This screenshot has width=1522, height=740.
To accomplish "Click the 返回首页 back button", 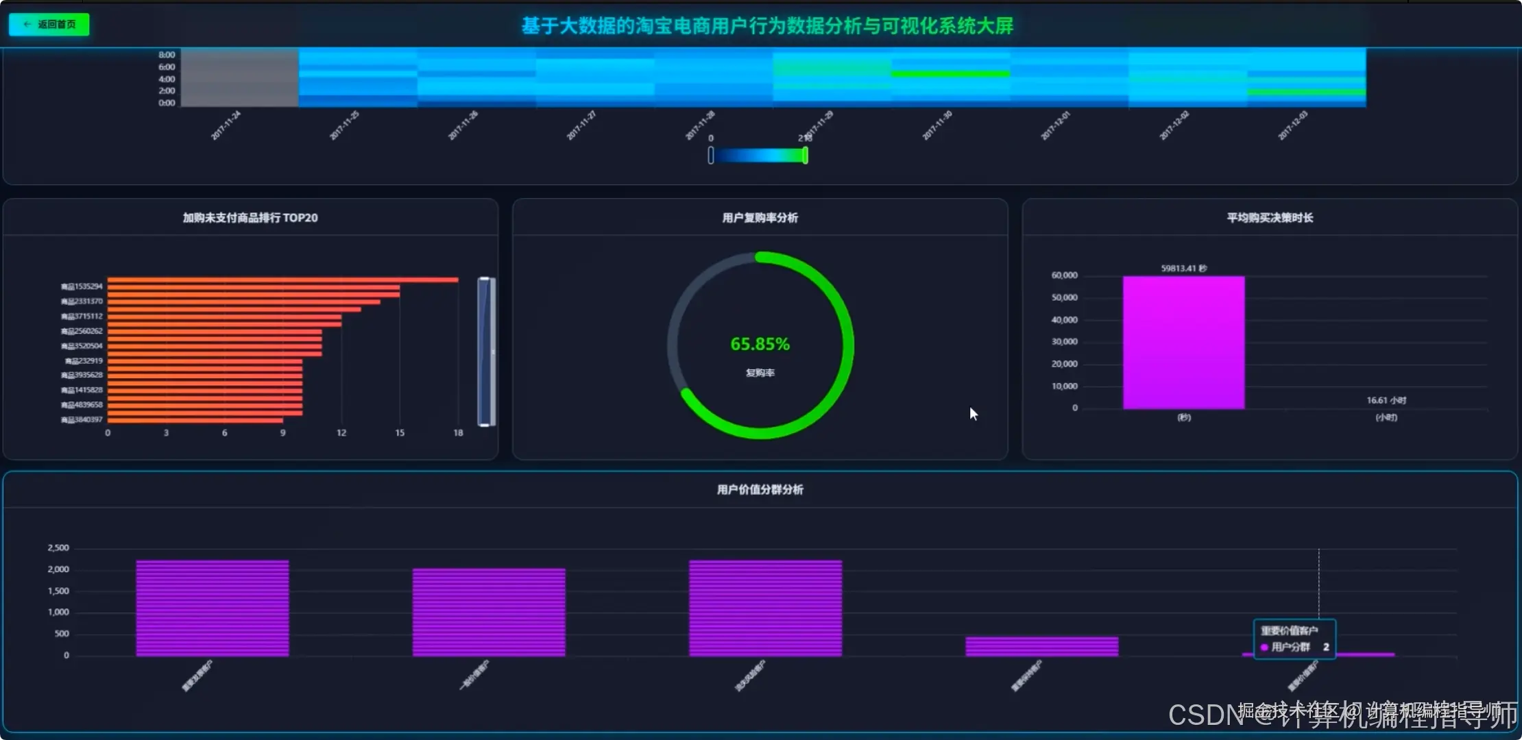I will pos(49,25).
